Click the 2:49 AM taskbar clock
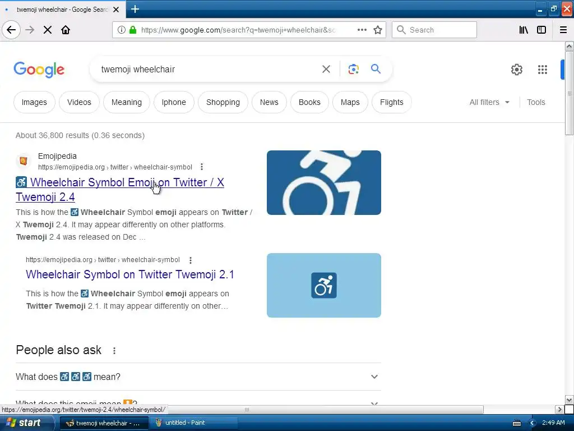 point(553,423)
